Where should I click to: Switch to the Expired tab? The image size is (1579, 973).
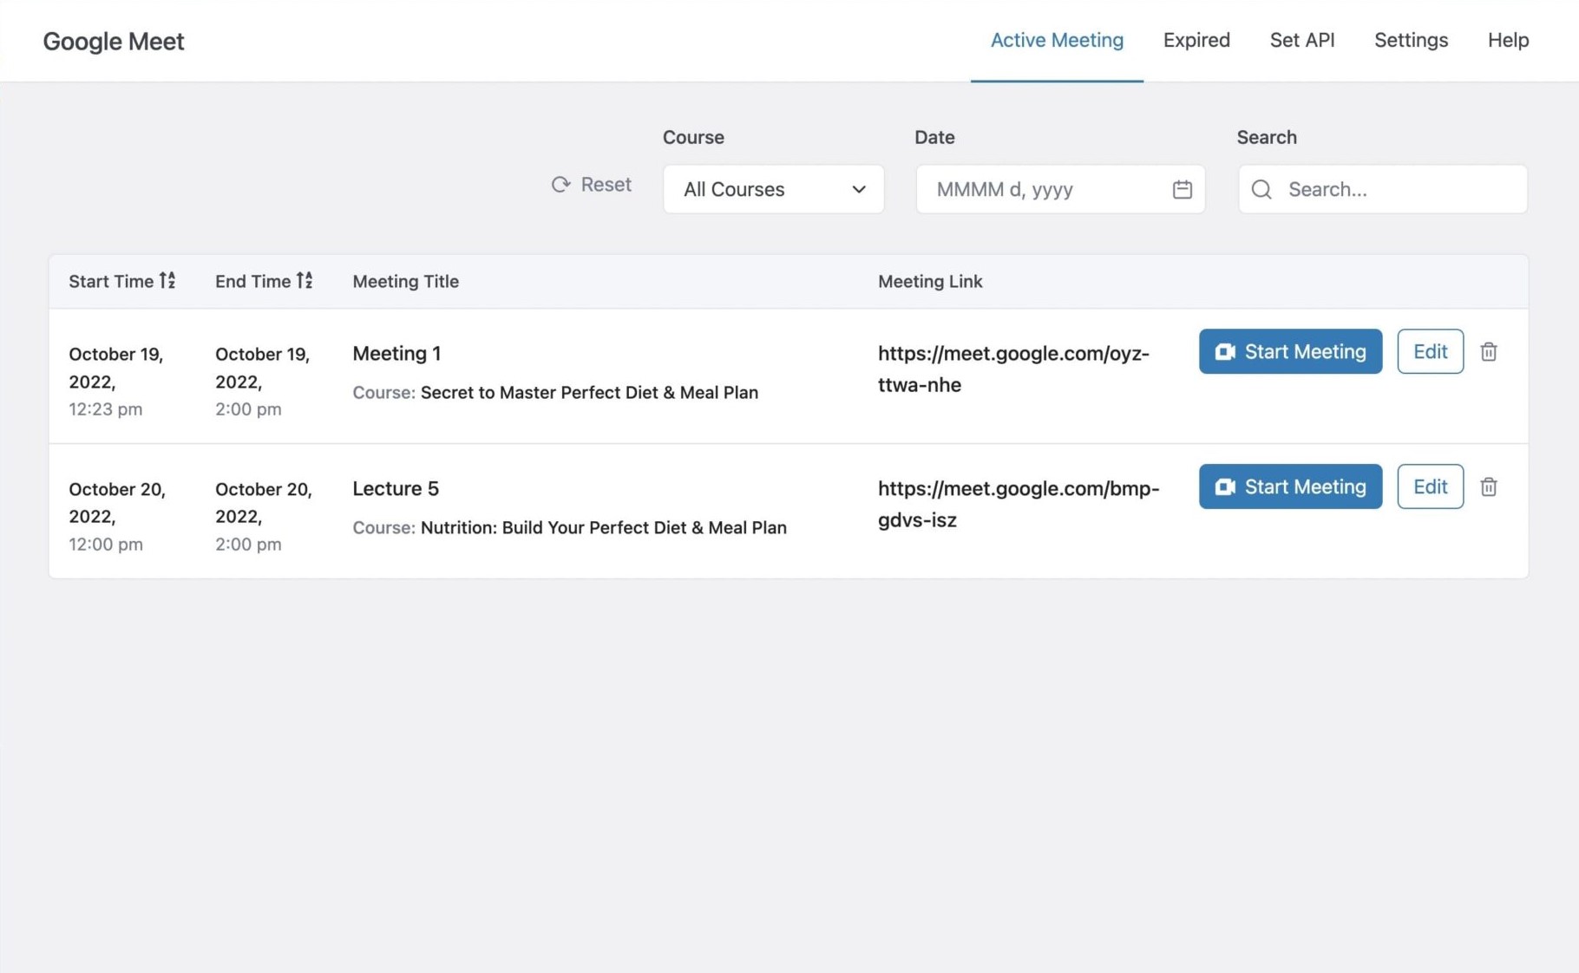click(x=1196, y=40)
